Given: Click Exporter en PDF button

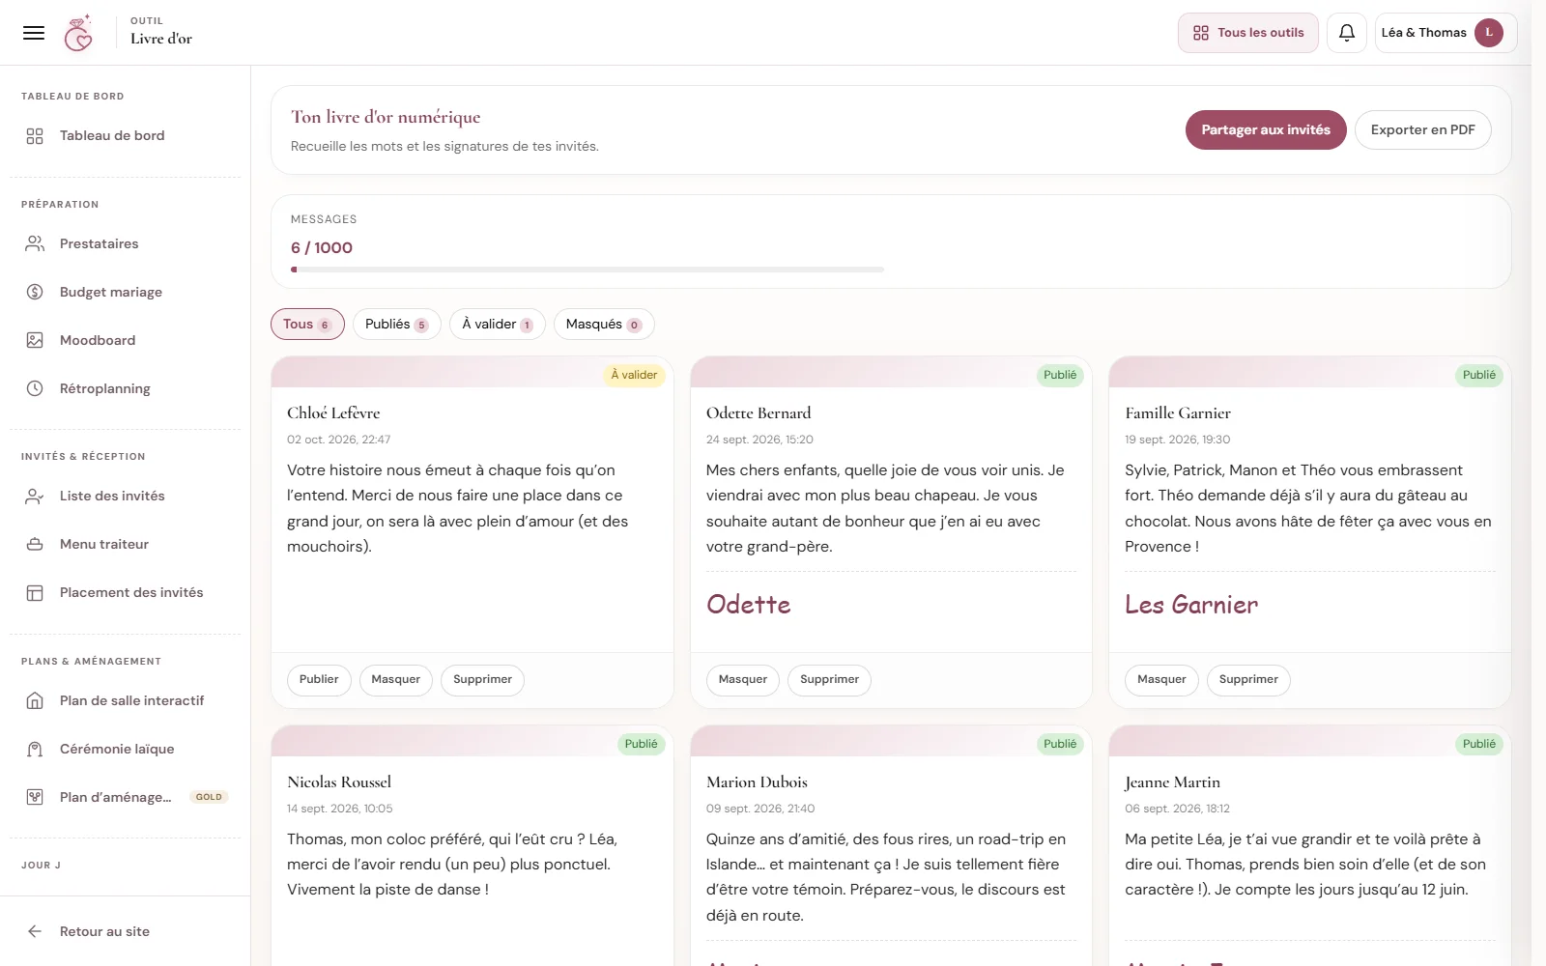Looking at the screenshot, I should point(1422,129).
